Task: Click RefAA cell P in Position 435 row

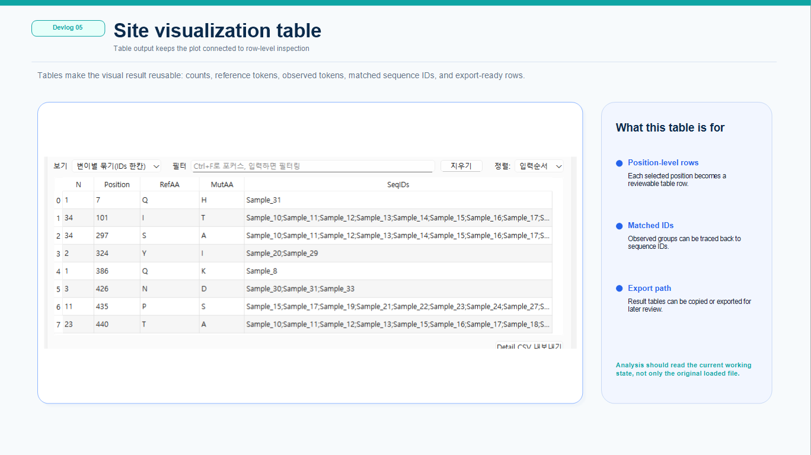Action: (x=170, y=307)
